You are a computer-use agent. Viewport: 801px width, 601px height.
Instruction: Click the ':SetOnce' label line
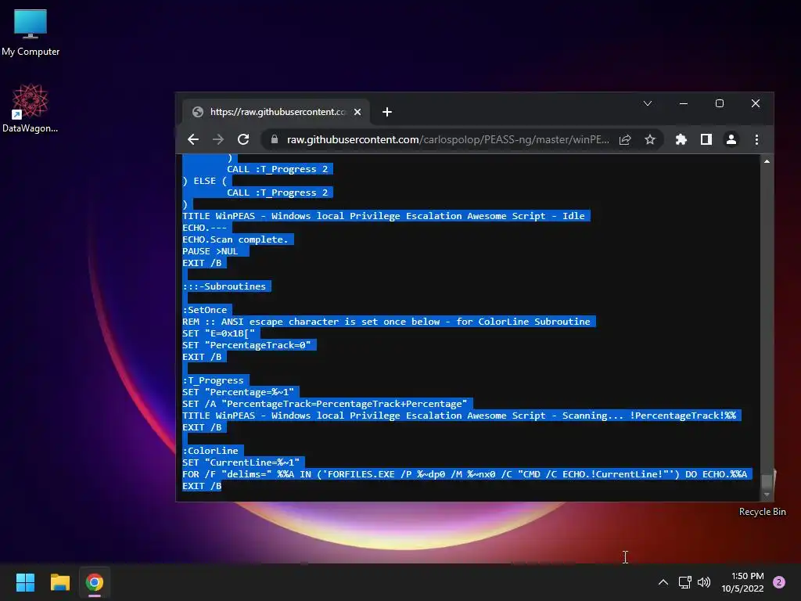(205, 310)
